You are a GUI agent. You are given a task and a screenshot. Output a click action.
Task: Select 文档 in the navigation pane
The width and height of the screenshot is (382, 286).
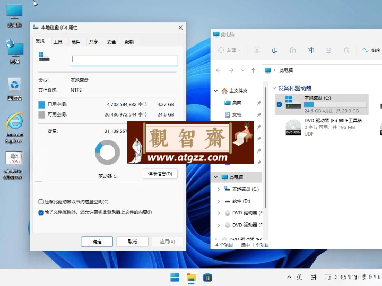(236, 114)
